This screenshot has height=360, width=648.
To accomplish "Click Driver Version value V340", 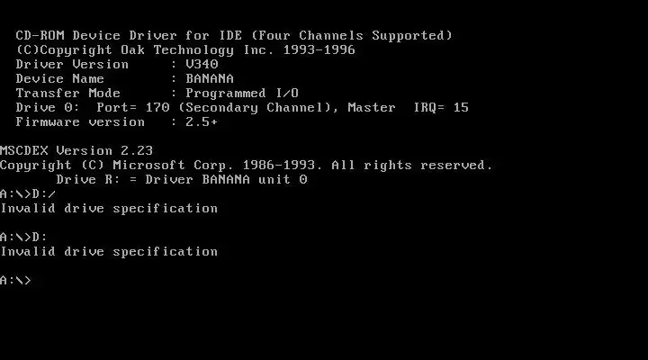I will coord(202,65).
